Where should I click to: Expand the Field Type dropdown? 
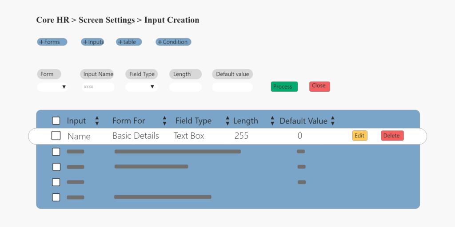click(x=141, y=87)
